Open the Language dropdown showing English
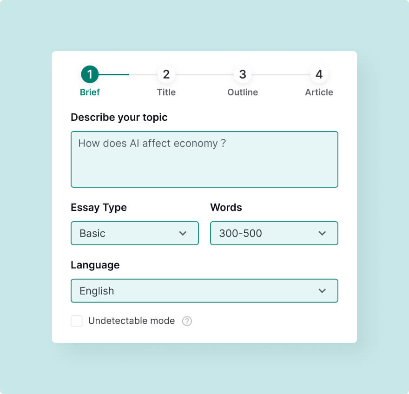This screenshot has width=409, height=394. point(204,291)
